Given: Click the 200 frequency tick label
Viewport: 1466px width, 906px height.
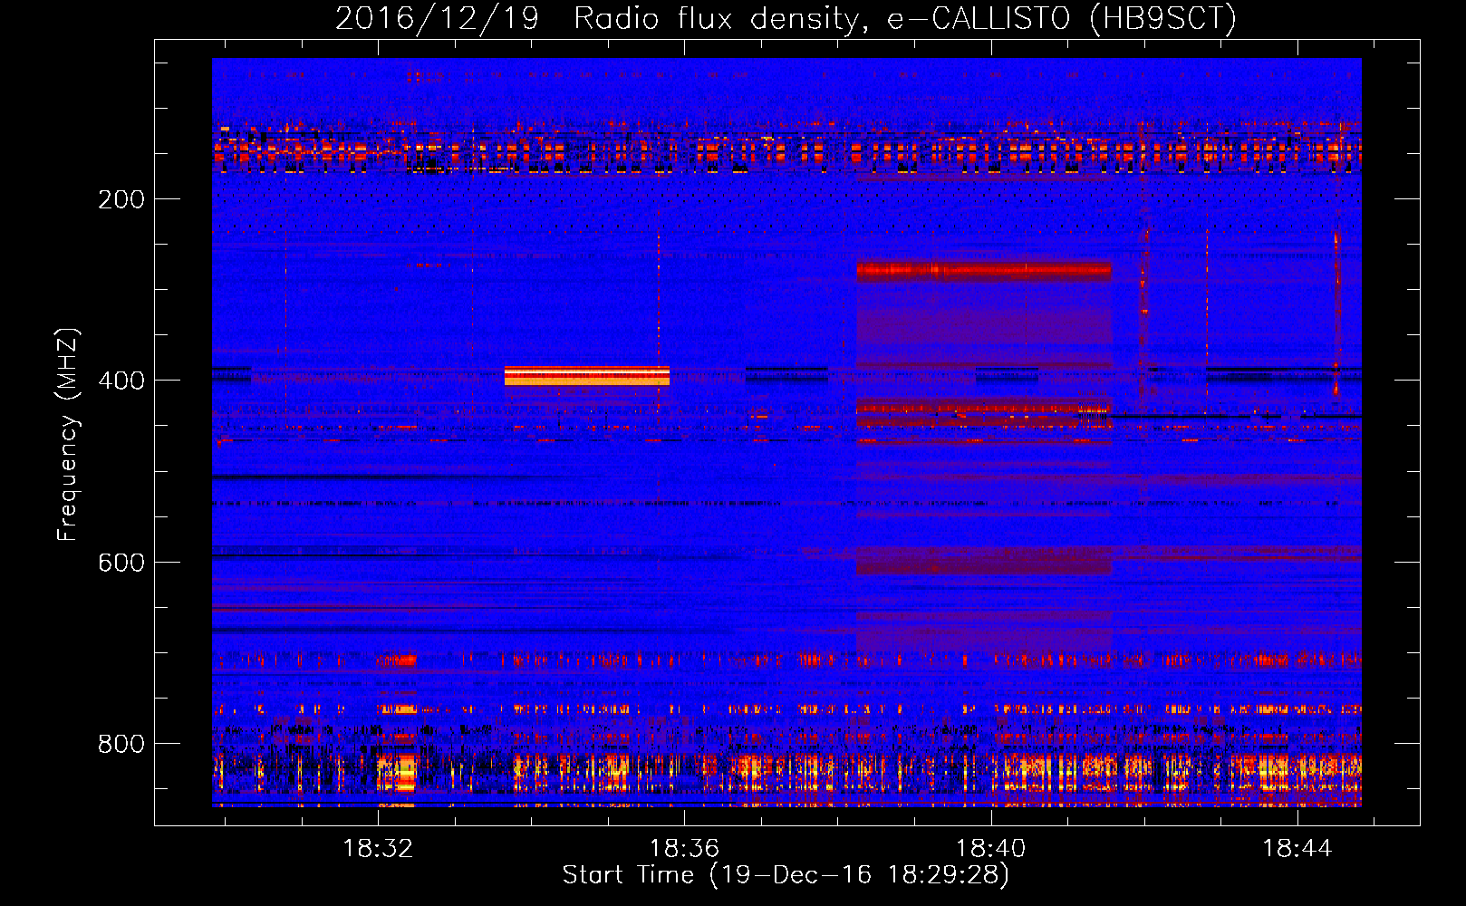Looking at the screenshot, I should click(121, 199).
